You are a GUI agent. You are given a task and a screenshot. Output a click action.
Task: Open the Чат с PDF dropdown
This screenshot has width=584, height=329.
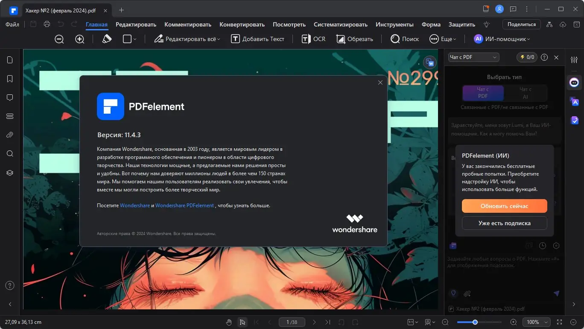point(473,57)
